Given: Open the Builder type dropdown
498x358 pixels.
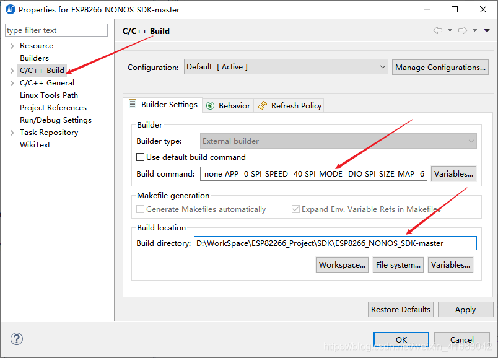Looking at the screenshot, I should pos(338,141).
